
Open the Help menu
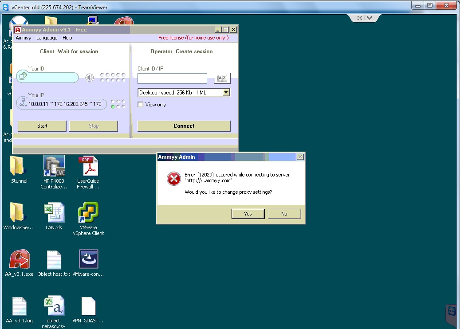67,38
